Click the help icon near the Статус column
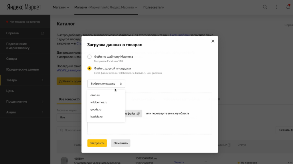This screenshot has height=164, width=293. 229,145
